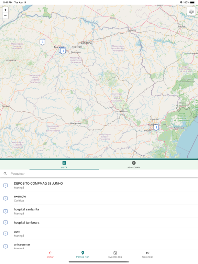Open hospital santa rita entry

[x=99, y=211]
